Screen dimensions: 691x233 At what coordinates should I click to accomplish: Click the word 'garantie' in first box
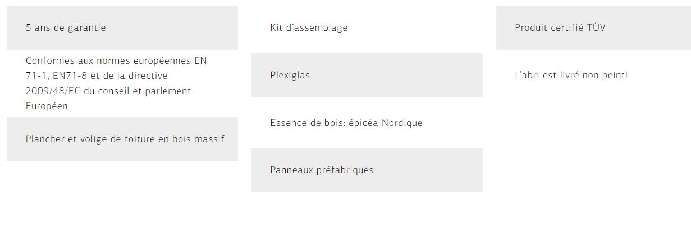pos(86,27)
